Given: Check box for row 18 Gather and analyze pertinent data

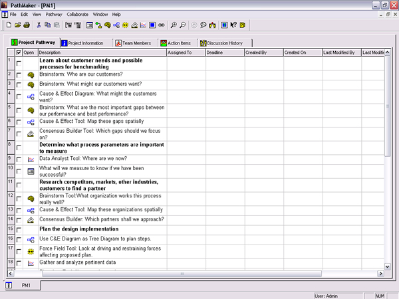Looking at the screenshot, I should pyautogui.click(x=19, y=263).
